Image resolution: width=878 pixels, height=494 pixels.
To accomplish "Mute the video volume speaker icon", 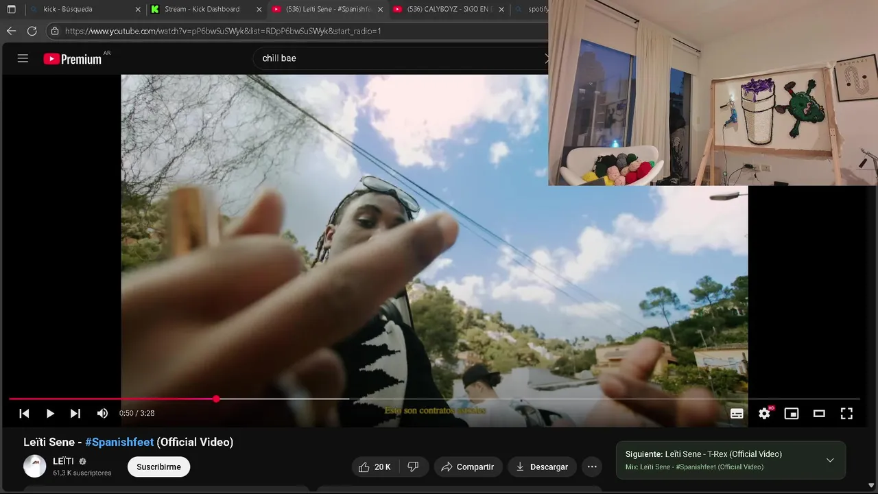I will 102,413.
